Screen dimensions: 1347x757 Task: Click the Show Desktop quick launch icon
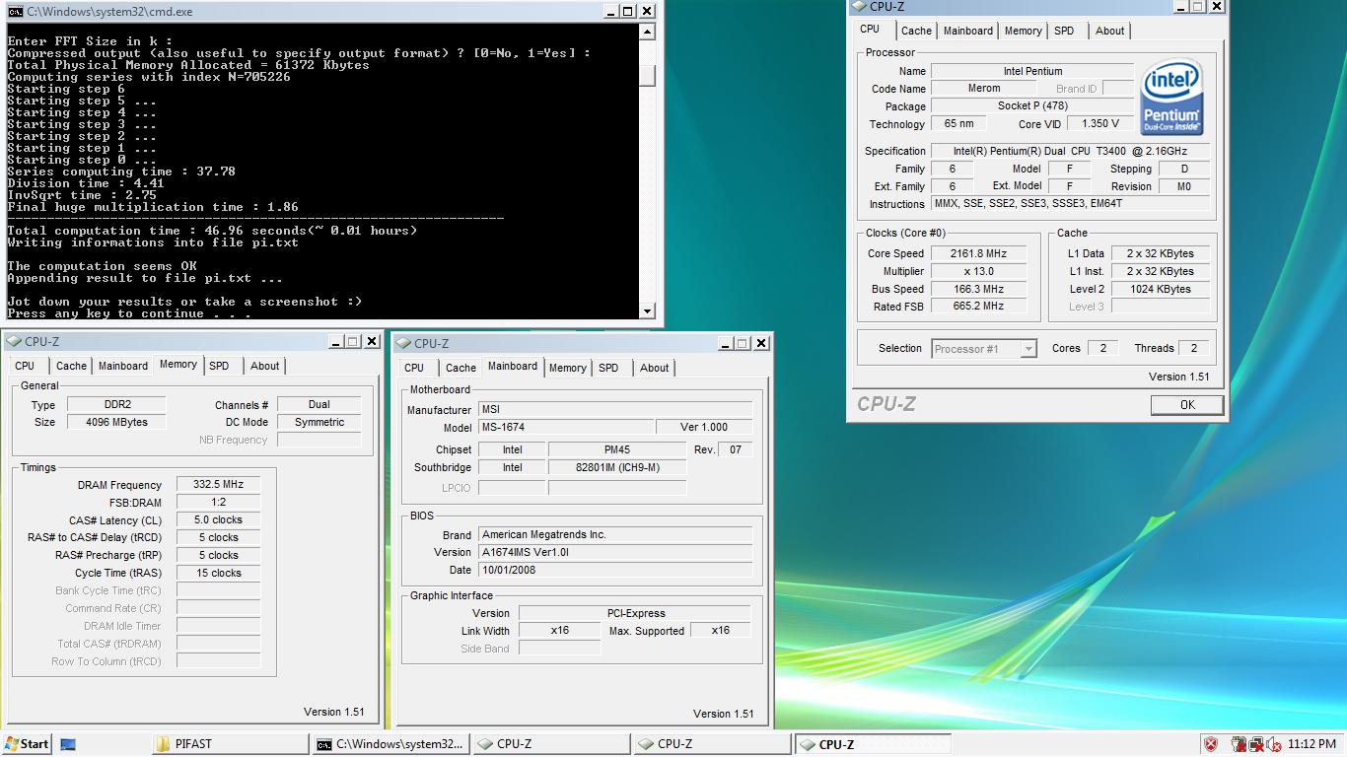click(68, 744)
